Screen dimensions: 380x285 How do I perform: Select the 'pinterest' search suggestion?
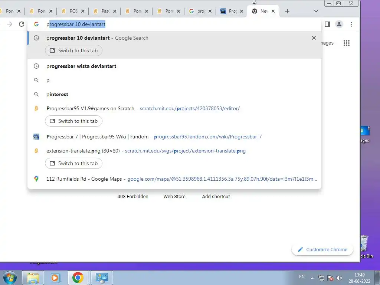pos(174,94)
